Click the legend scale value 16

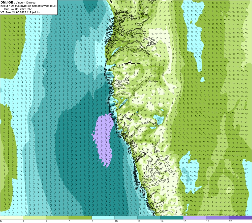pos(185,221)
